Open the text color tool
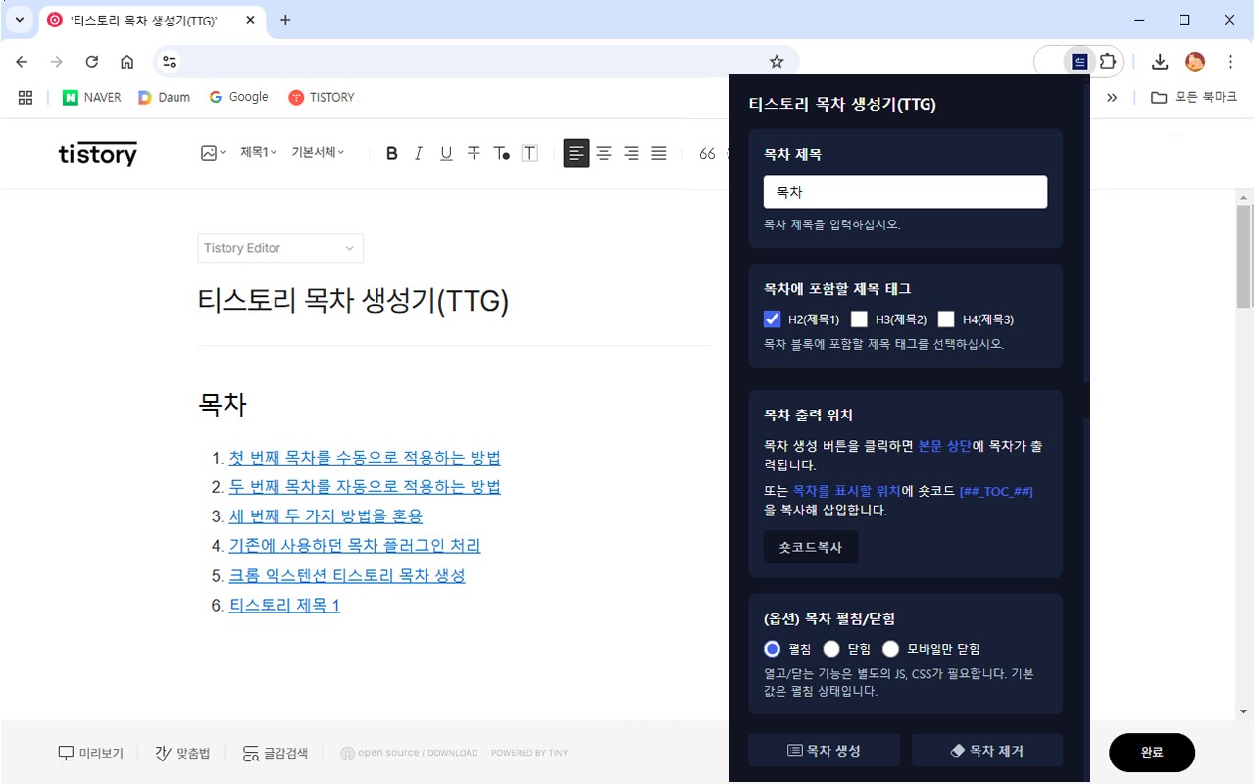The image size is (1255, 784). (501, 153)
